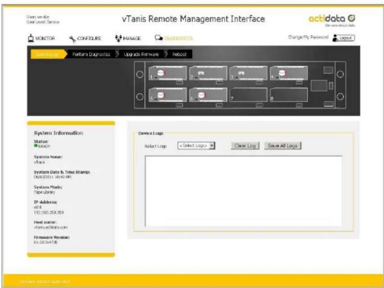The image size is (384, 288).
Task: Click the Save All Logs button
Action: pyautogui.click(x=283, y=146)
